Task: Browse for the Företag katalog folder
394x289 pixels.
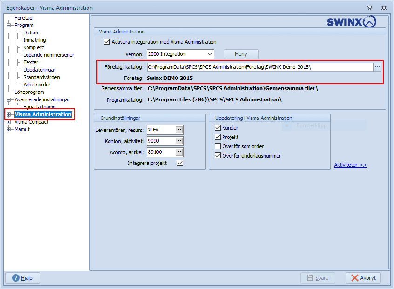Action: click(377, 67)
